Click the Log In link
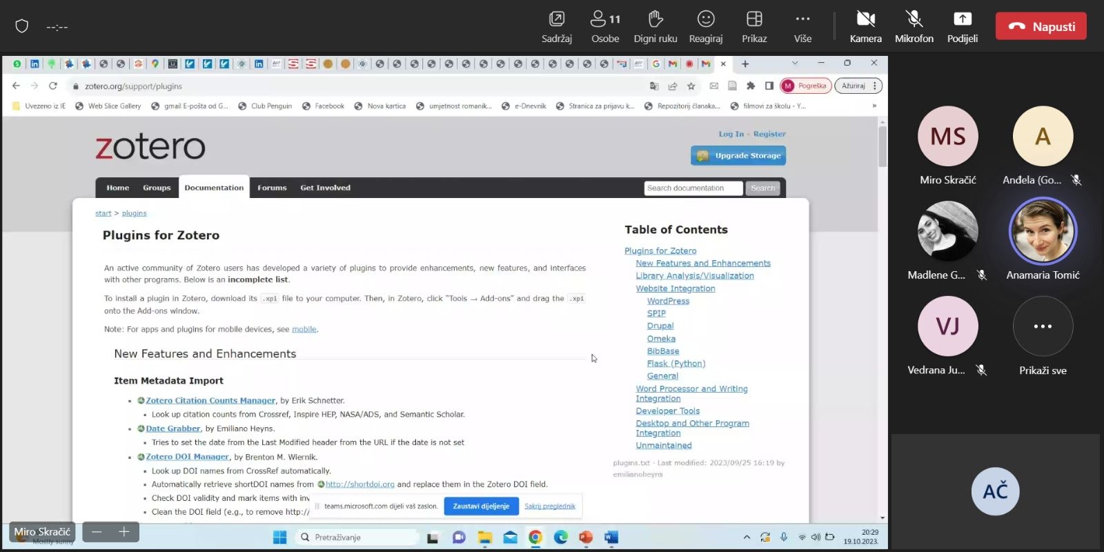1104x552 pixels. tap(731, 134)
